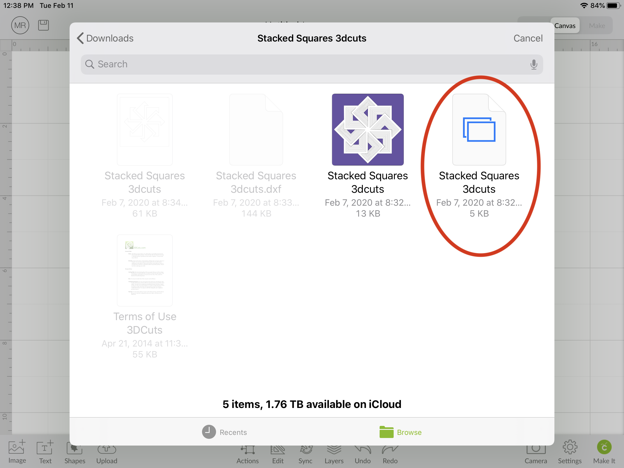The width and height of the screenshot is (624, 468).
Task: Cancel the file picker dialog
Action: tap(528, 38)
